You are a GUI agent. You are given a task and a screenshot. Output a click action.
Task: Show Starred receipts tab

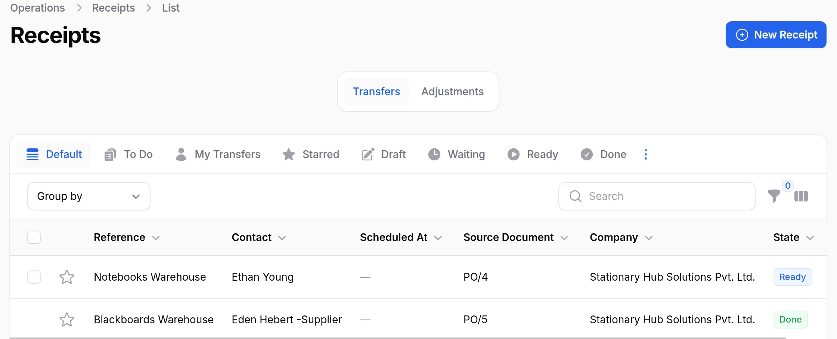pos(311,154)
